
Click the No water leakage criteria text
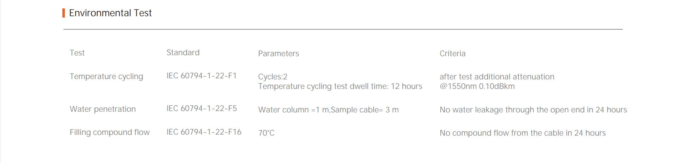[x=533, y=110]
